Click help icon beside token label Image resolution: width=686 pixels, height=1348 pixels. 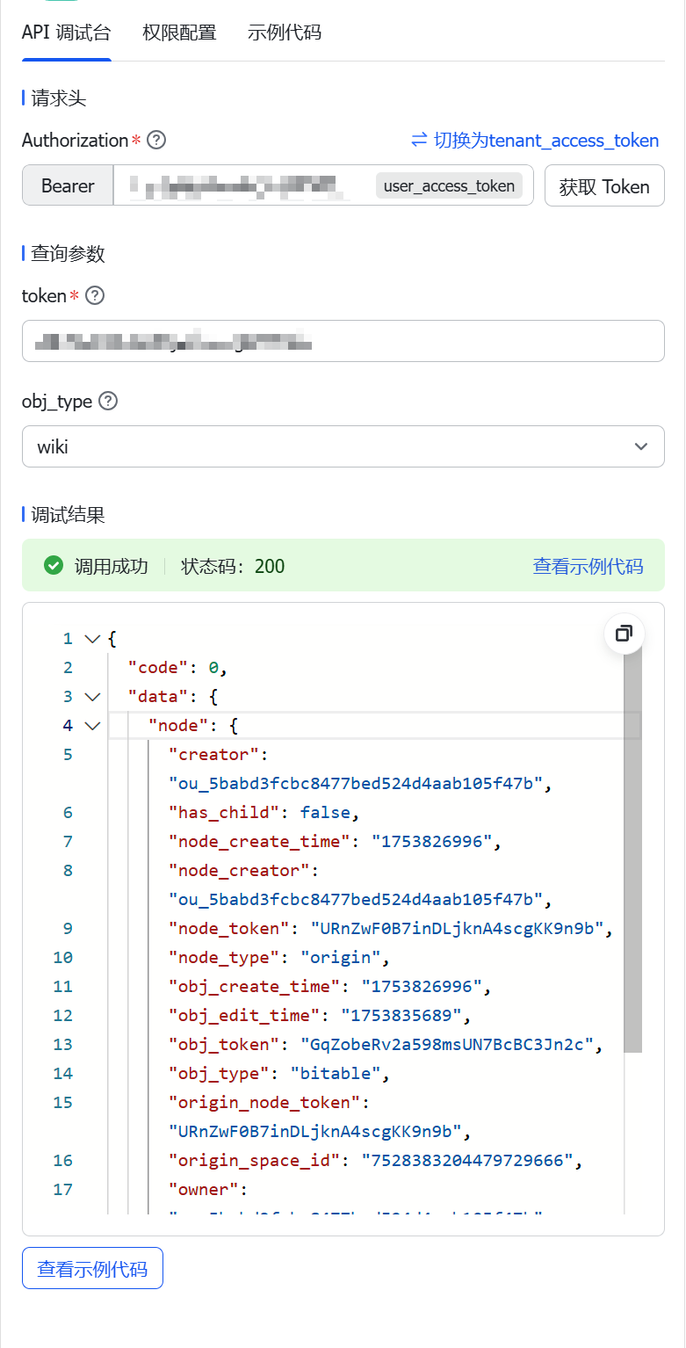tap(95, 296)
